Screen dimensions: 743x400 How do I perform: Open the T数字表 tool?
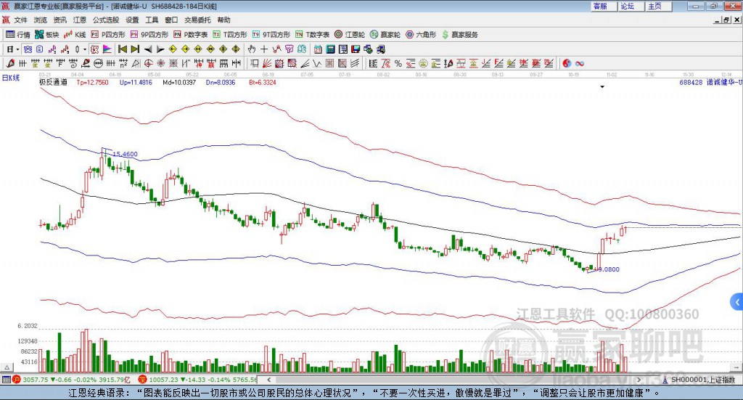pyautogui.click(x=312, y=35)
